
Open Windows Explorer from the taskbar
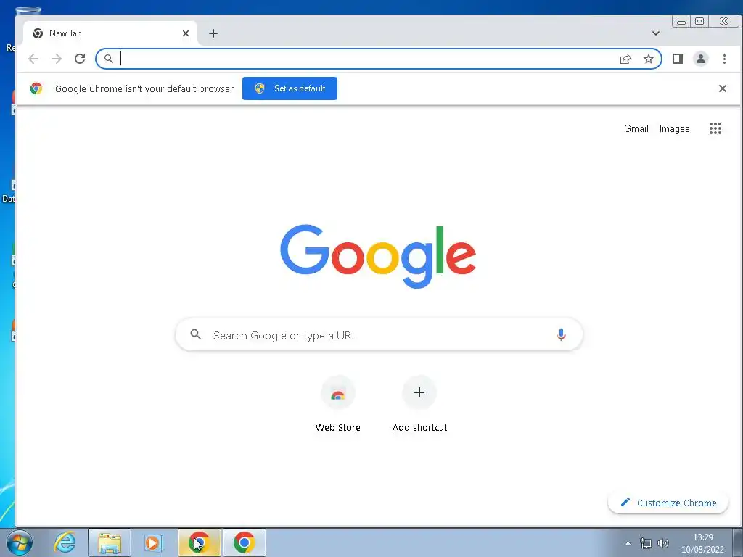[x=110, y=542]
